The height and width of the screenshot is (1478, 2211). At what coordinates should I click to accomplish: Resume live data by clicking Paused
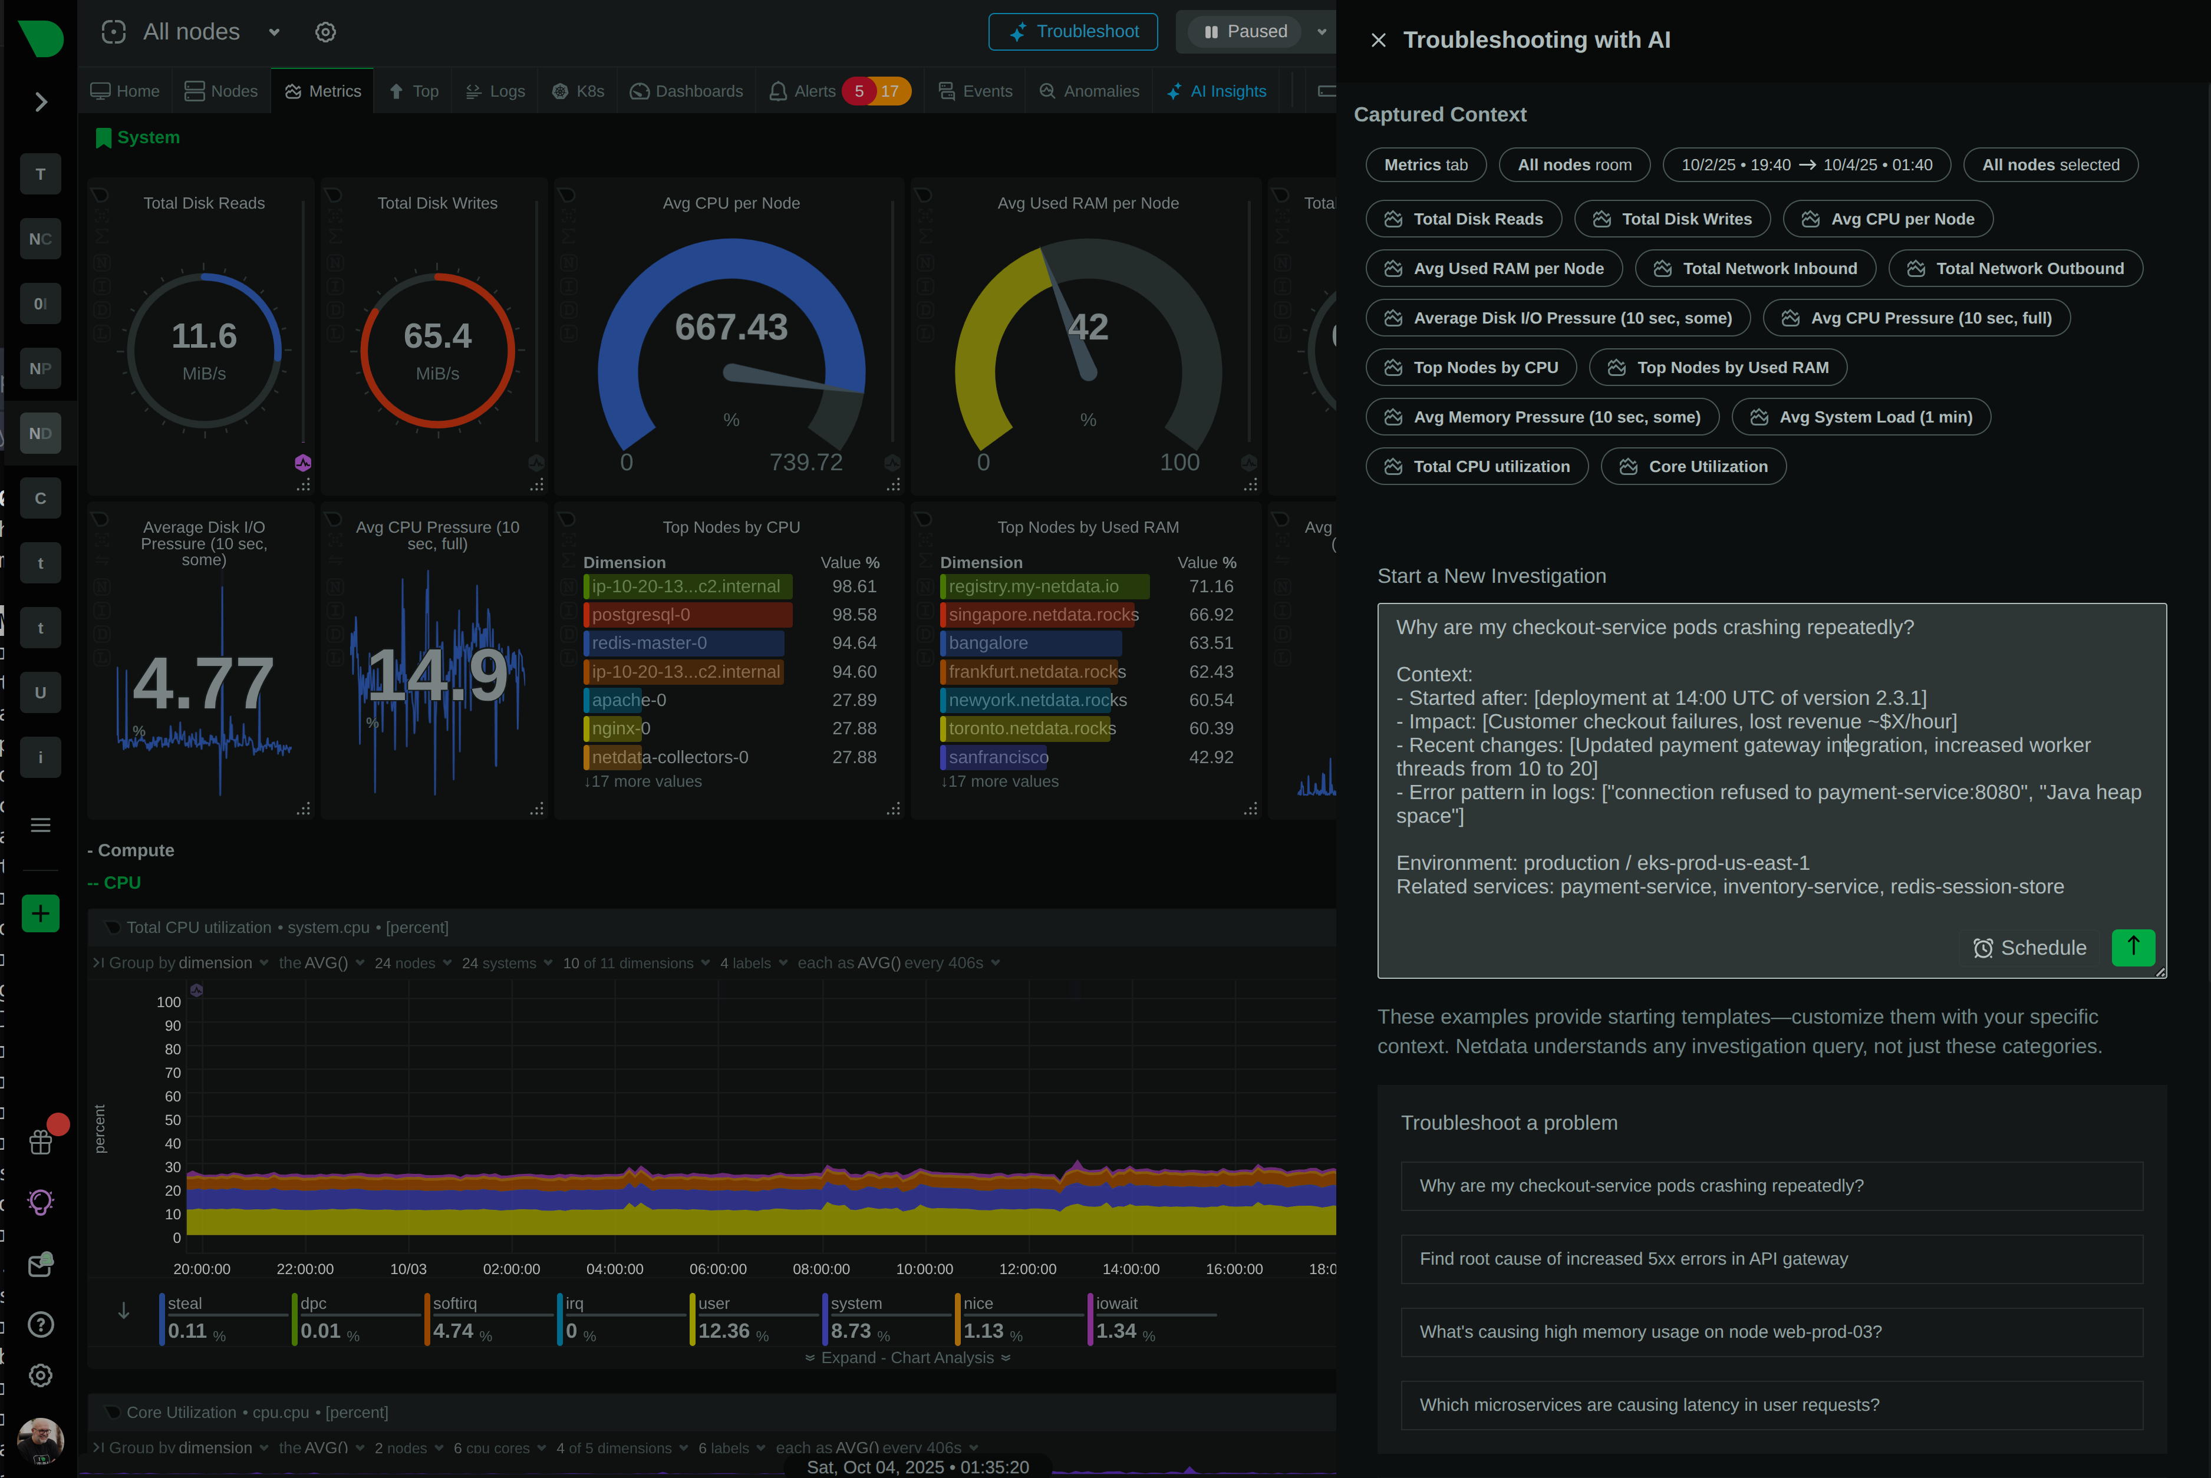(x=1244, y=31)
